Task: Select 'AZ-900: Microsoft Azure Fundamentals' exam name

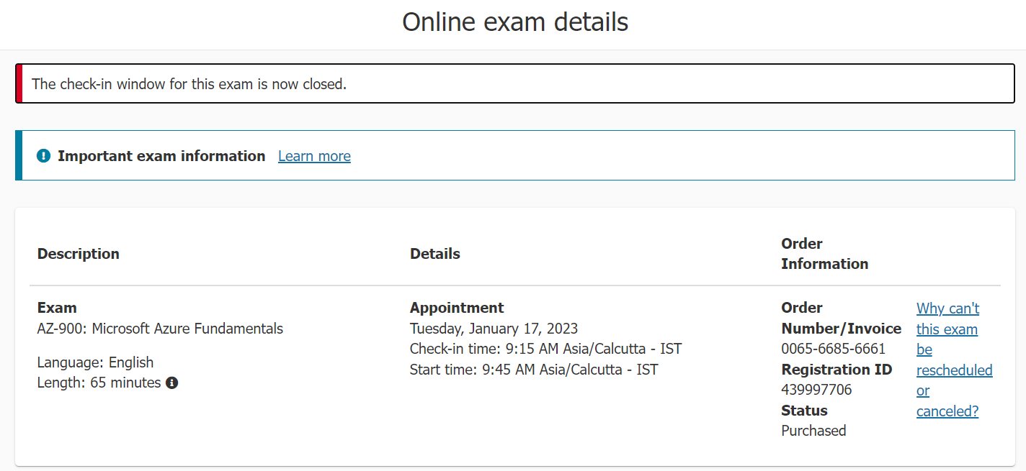Action: pos(160,329)
